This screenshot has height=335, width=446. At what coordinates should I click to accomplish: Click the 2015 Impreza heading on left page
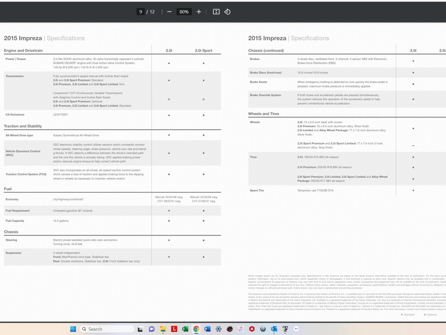click(23, 38)
